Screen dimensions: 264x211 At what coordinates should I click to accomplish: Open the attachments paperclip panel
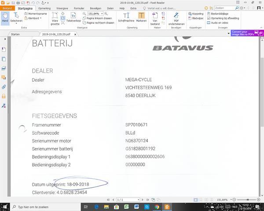(x=4, y=87)
